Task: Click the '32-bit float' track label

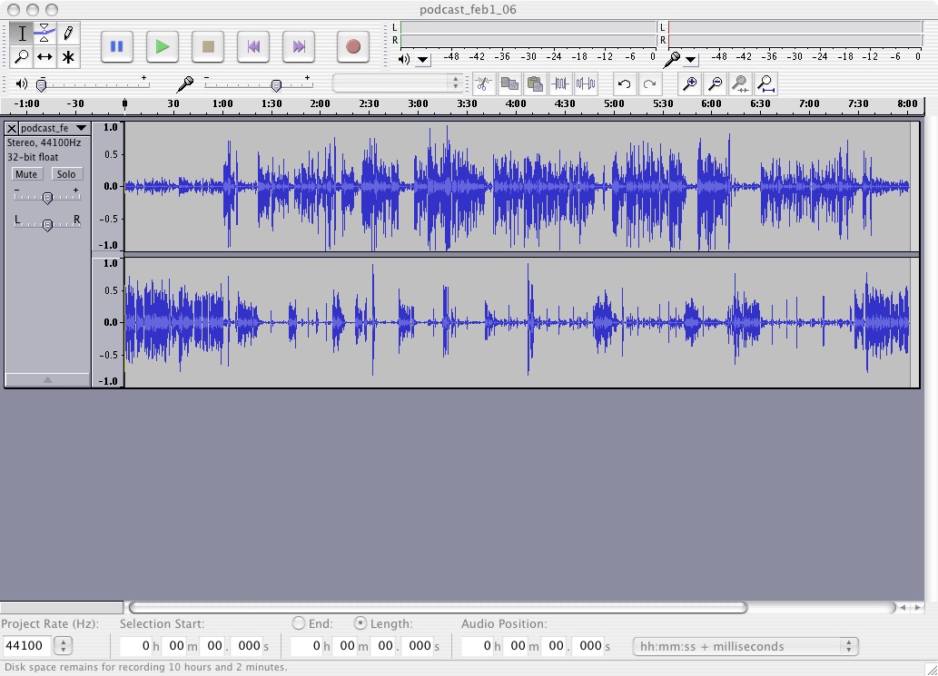Action: pyautogui.click(x=33, y=157)
